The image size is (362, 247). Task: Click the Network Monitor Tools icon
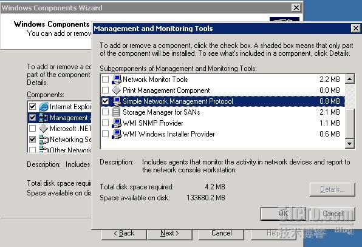pyautogui.click(x=117, y=80)
